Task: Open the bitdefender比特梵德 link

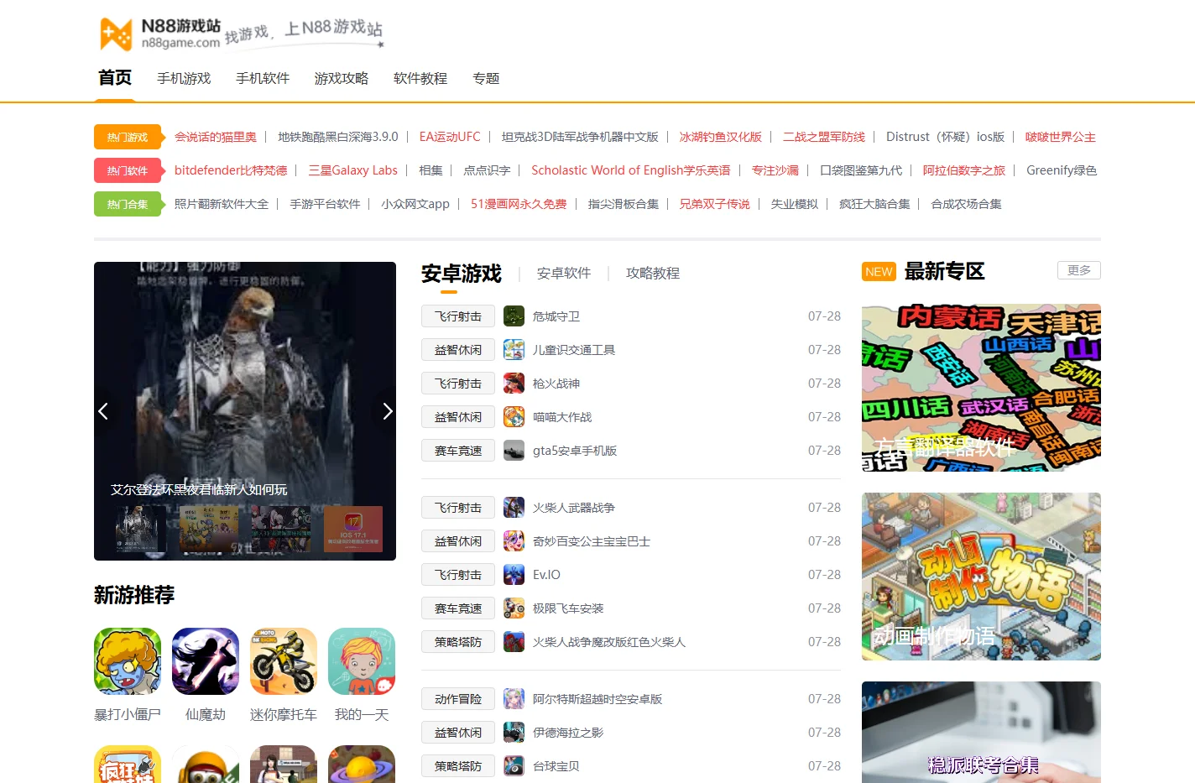Action: (x=231, y=170)
